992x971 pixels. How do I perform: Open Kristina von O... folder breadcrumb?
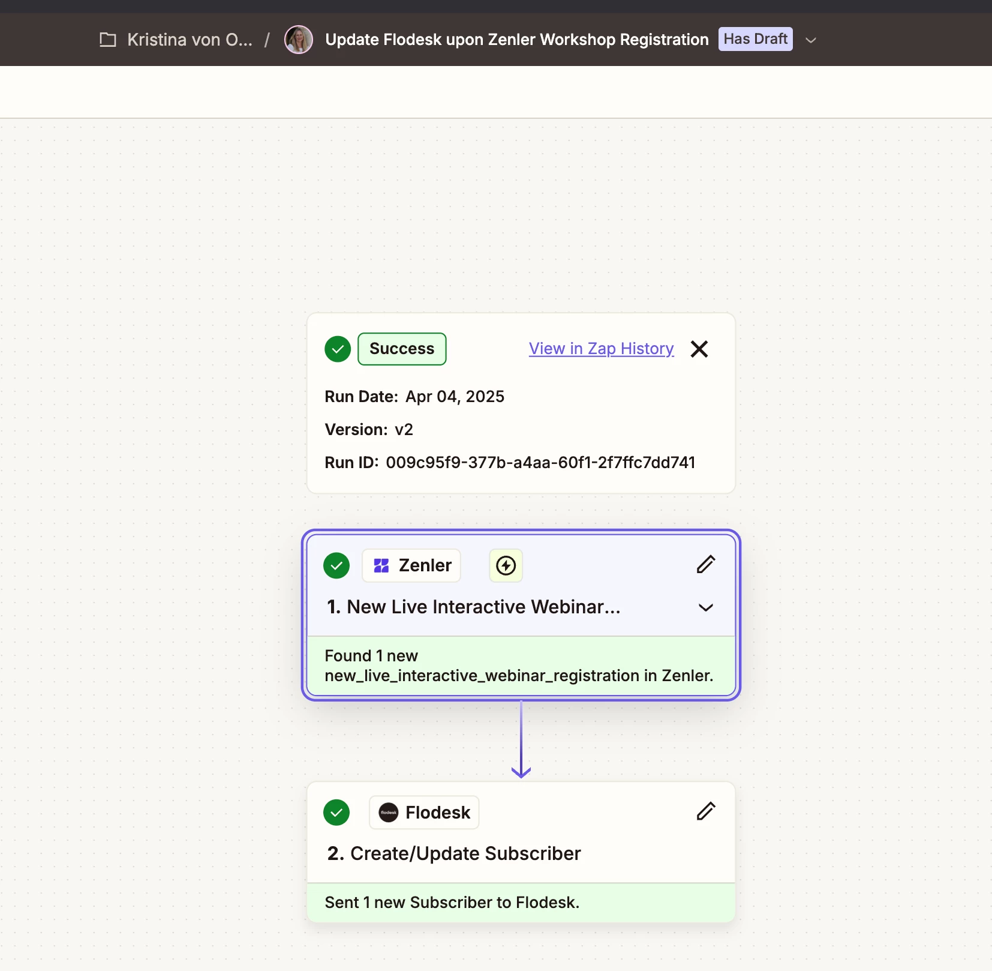coord(190,40)
